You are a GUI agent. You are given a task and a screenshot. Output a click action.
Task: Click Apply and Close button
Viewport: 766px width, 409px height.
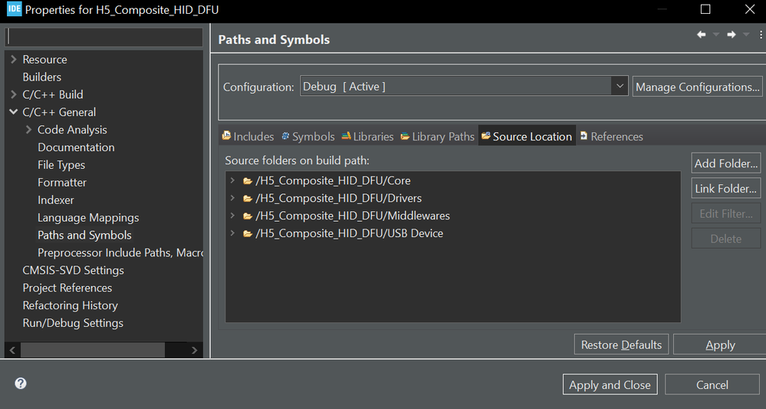(610, 385)
